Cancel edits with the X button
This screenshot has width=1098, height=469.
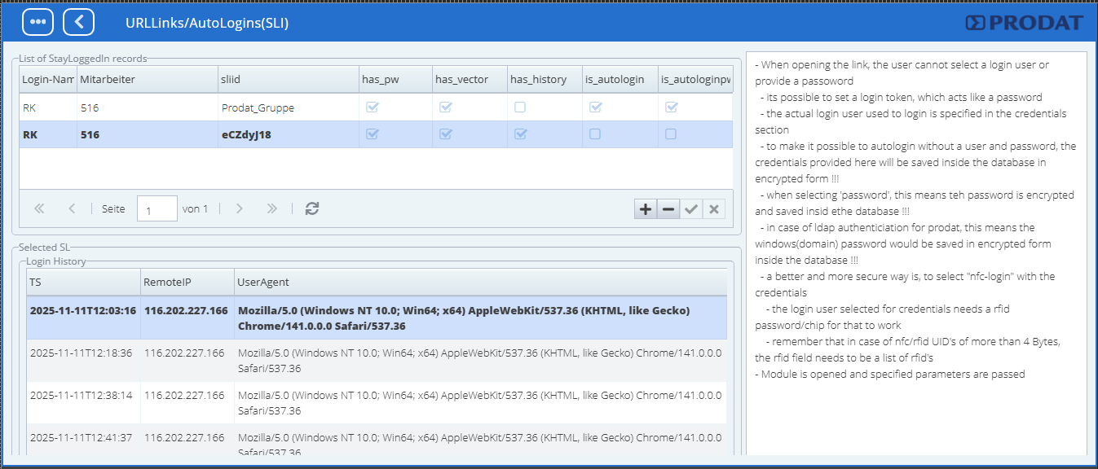click(x=714, y=209)
